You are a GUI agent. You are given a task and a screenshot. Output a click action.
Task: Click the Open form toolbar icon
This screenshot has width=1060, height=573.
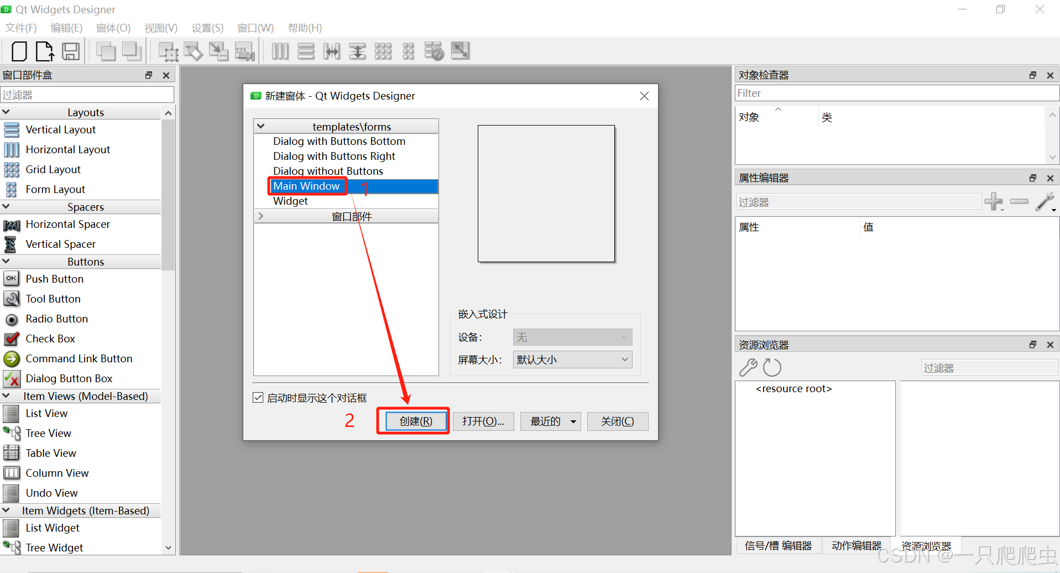[45, 51]
